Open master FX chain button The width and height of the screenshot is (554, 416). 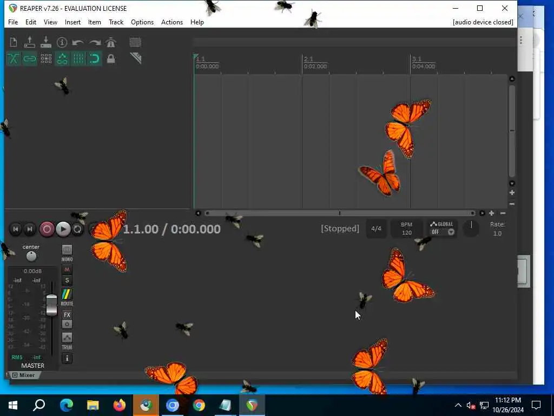click(67, 315)
